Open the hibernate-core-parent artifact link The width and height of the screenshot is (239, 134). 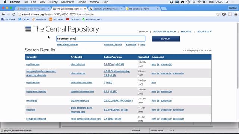pos(81,83)
